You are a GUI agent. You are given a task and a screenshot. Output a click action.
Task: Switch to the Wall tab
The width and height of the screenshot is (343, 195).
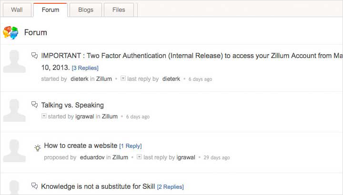17,10
